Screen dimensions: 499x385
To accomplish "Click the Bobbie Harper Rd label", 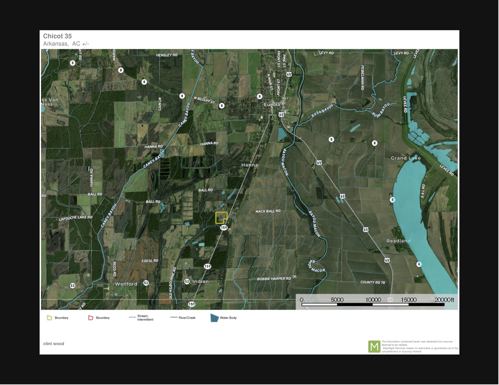I will (x=274, y=279).
